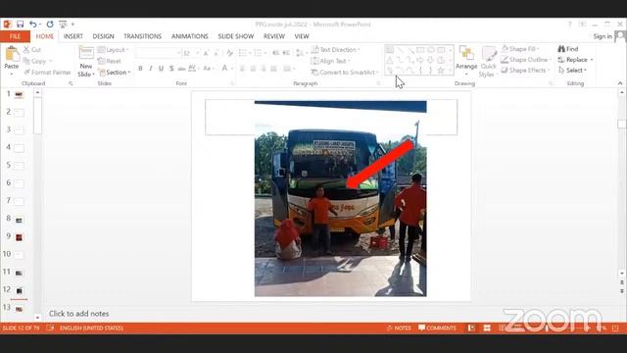The width and height of the screenshot is (627, 353).
Task: Select slide 13 thumbnail
Action: [19, 309]
